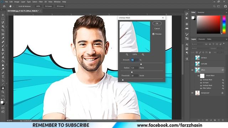Select the Type tool

(3, 77)
